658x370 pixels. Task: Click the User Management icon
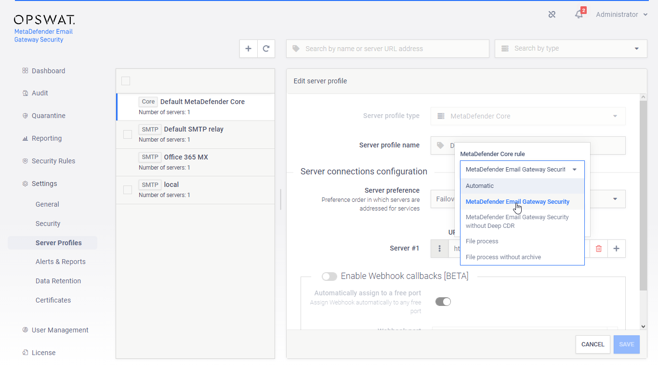25,330
